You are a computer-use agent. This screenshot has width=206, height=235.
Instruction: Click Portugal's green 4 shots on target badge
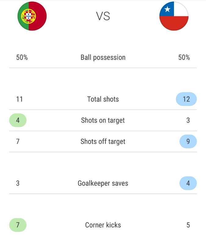point(18,120)
